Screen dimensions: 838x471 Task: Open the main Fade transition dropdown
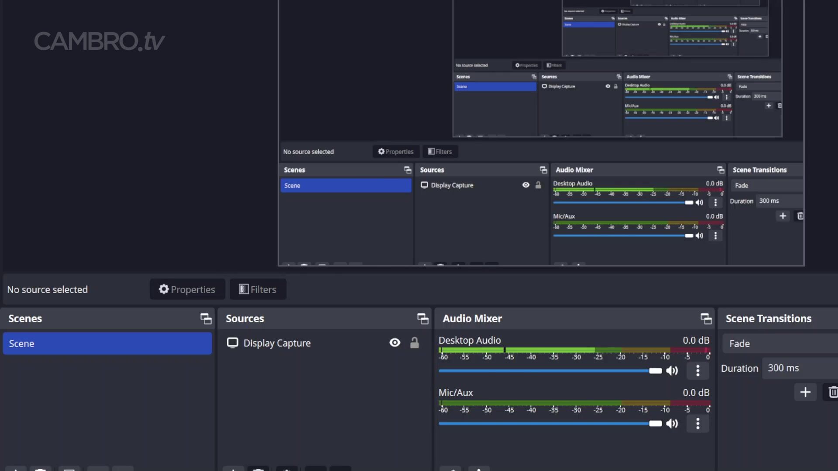(780, 344)
